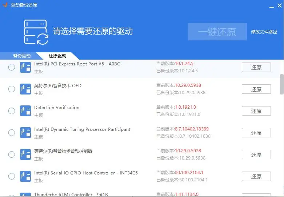Click the device icon beside 英特尔(R)智音技术 OED
The image size is (284, 197).
pos(25,89)
